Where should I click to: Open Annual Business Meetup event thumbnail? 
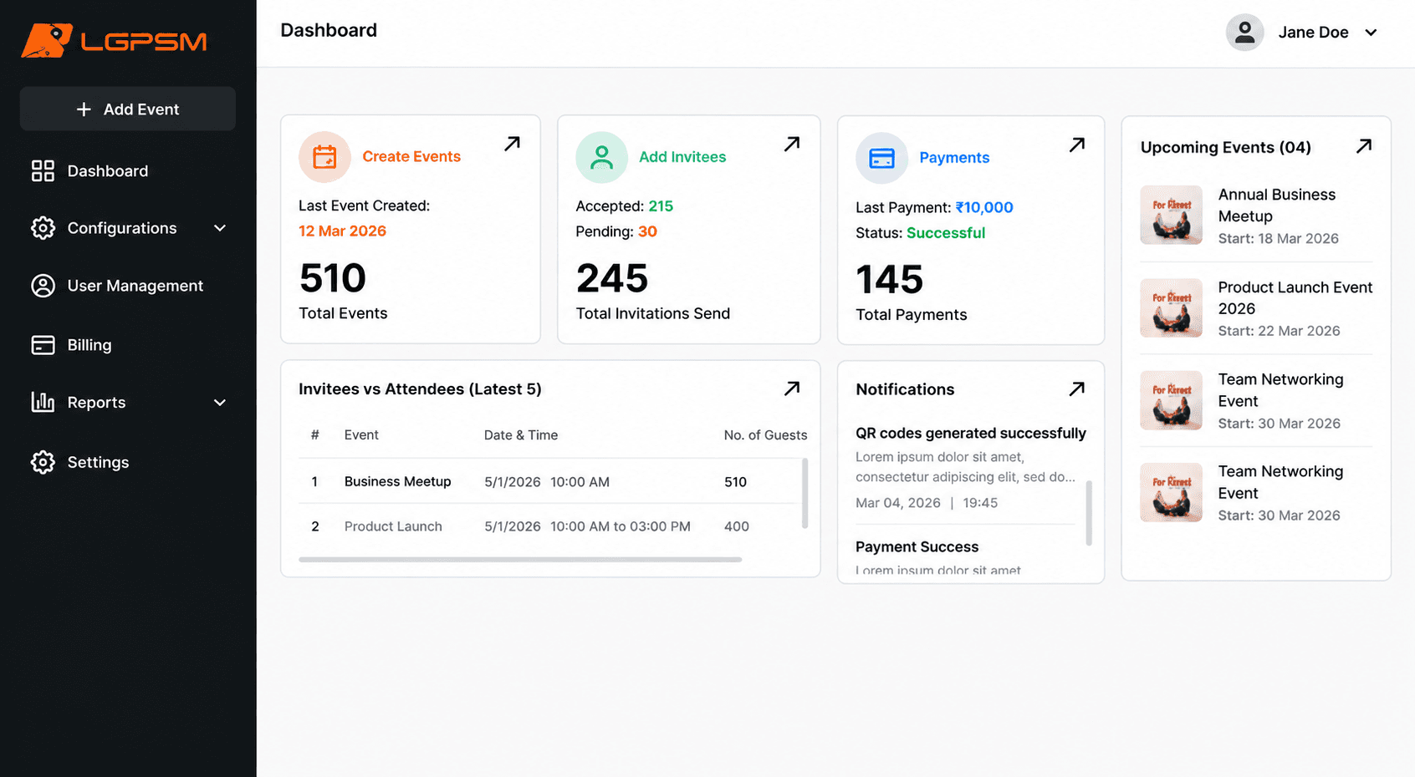click(1172, 215)
